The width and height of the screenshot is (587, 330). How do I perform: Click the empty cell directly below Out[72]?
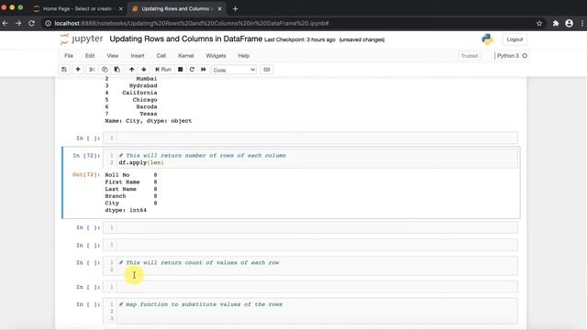click(310, 227)
